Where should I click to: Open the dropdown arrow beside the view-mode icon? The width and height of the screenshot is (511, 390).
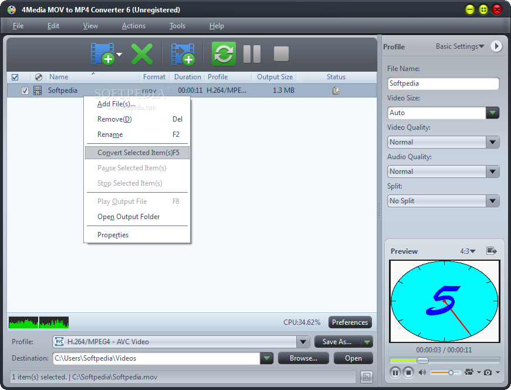point(479,372)
